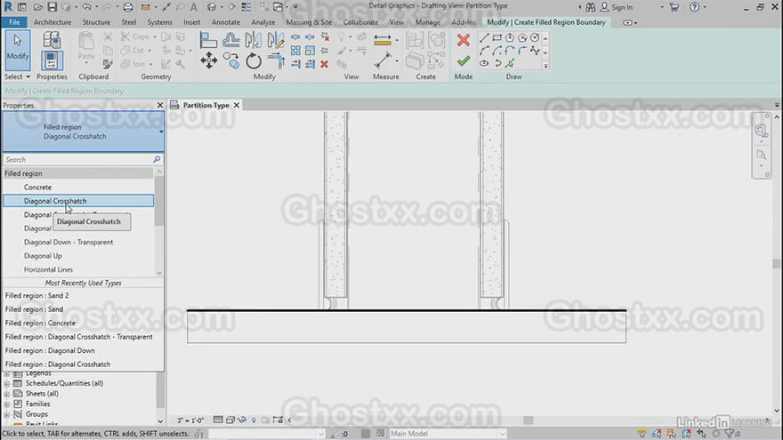Click the view scale 3" = 1'-0"
Viewport: 783px width, 440px height.
(190, 420)
